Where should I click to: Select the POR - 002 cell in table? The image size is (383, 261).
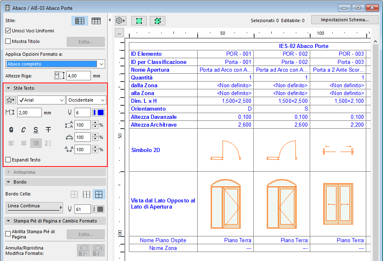[x=282, y=54]
